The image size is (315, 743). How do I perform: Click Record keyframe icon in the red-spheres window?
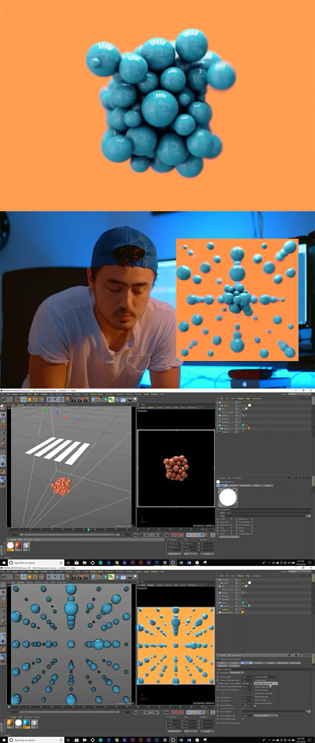(x=173, y=535)
